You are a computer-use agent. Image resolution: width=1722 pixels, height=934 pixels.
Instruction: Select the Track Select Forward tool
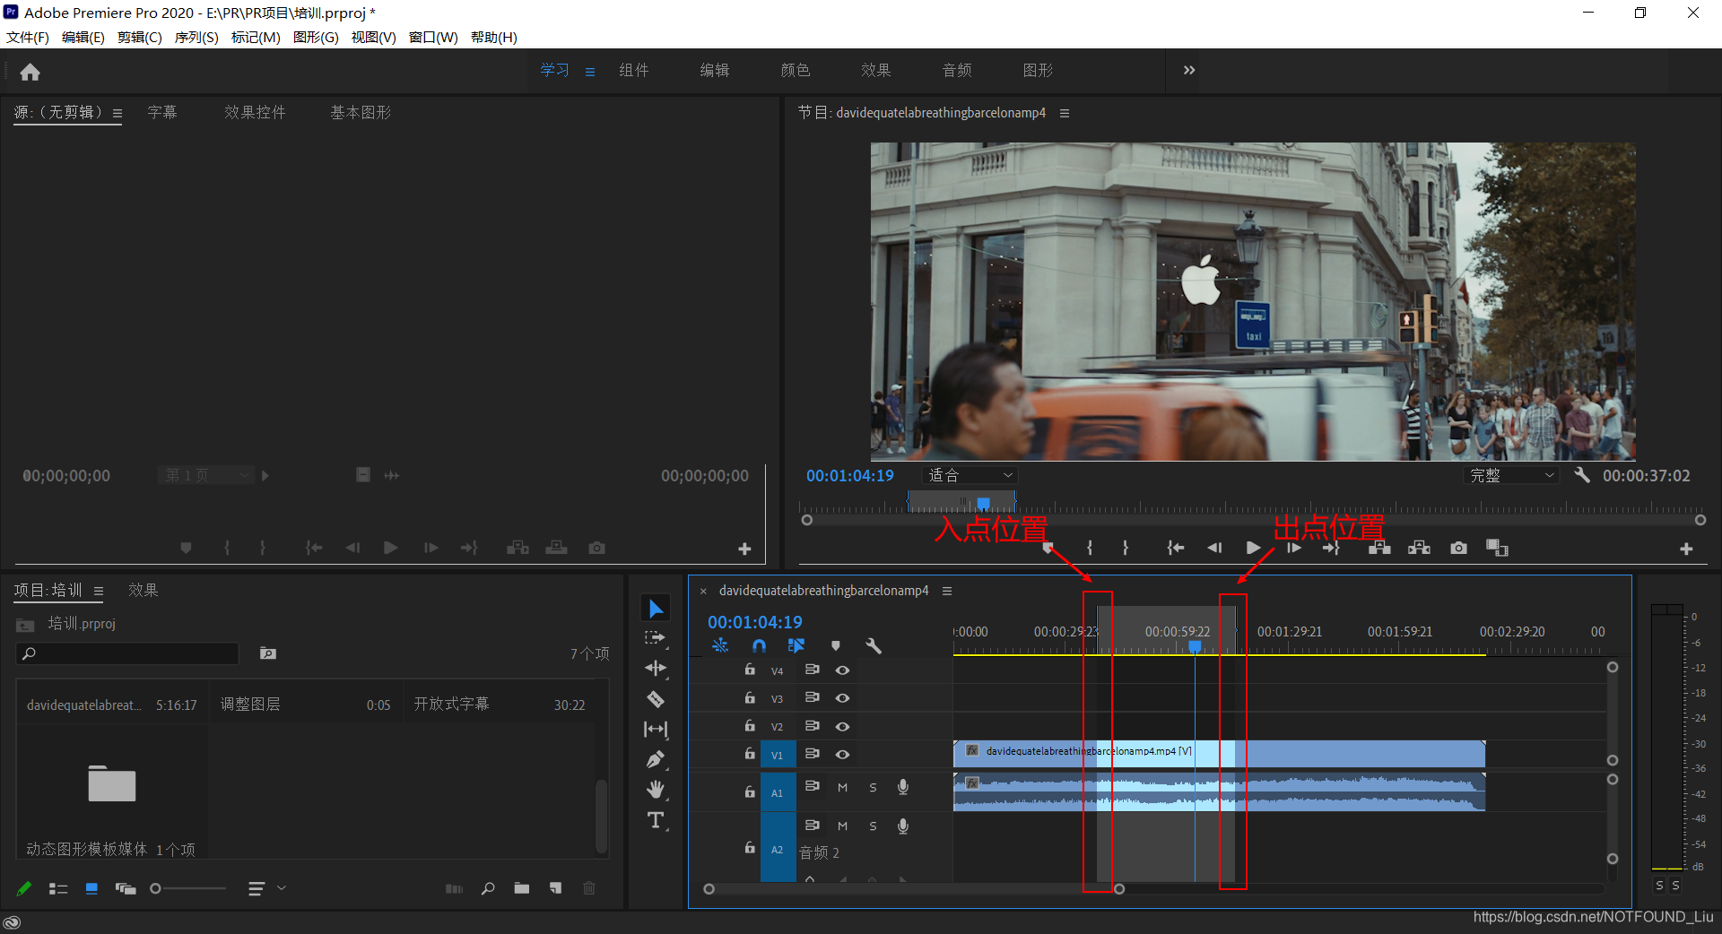coord(656,638)
